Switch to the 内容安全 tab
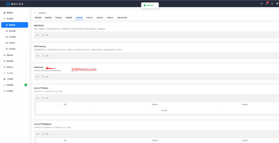This screenshot has height=143, width=279. [x=89, y=18]
